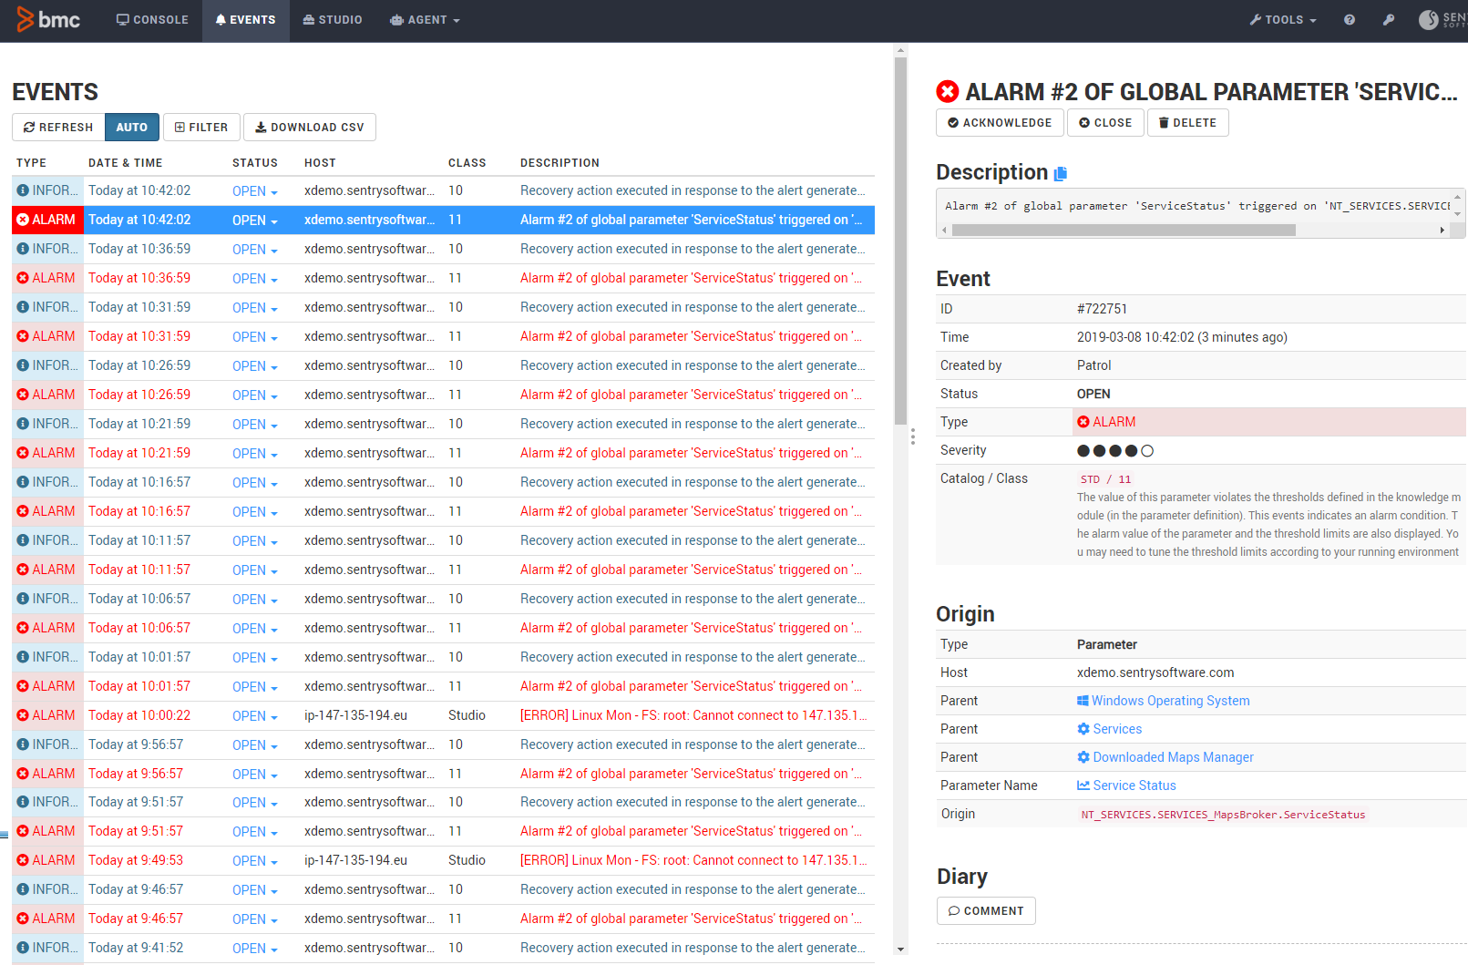Open the FILTER options
1468x965 pixels.
click(x=201, y=127)
